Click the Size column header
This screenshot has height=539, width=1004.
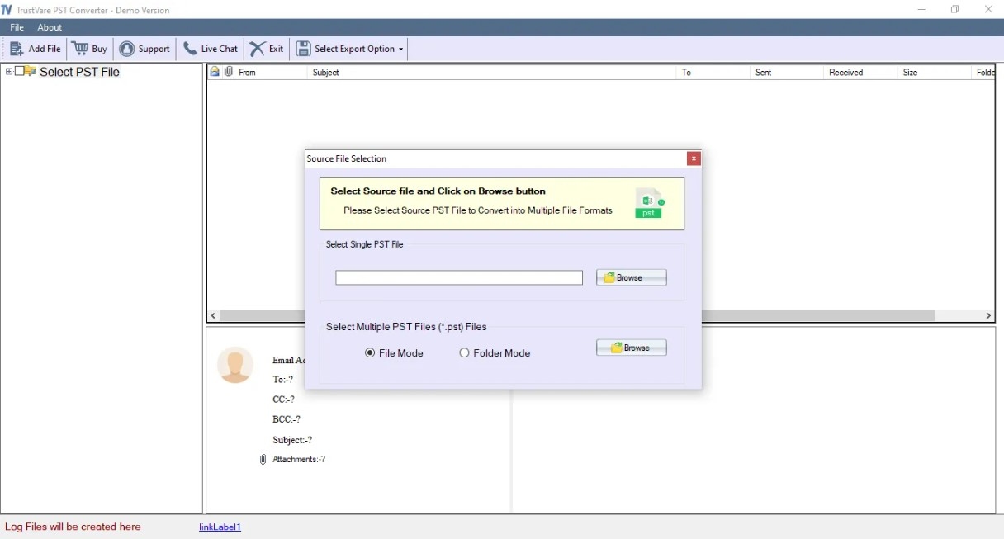934,73
